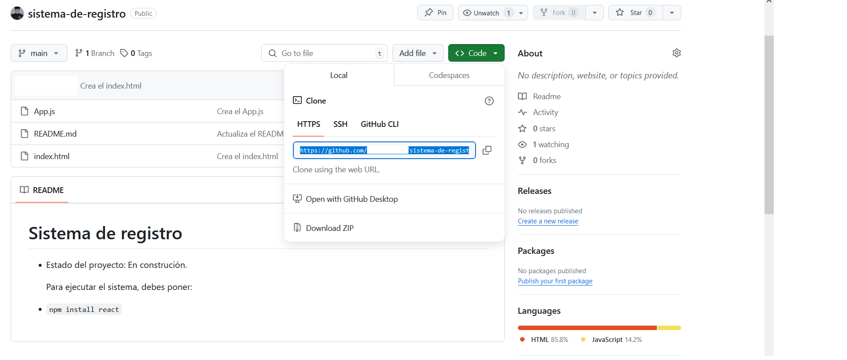847x360 pixels.
Task: Open the Fork options dropdown arrow
Action: click(x=595, y=13)
